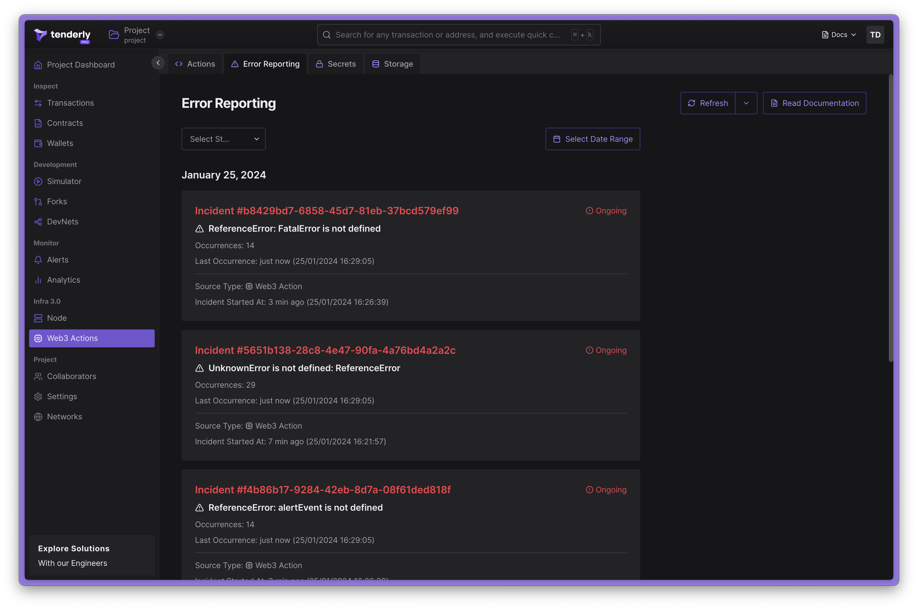The width and height of the screenshot is (918, 609).
Task: Open the TD user avatar menu
Action: [875, 34]
